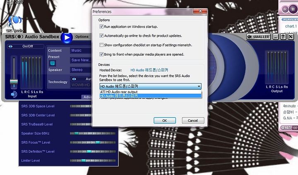This screenshot has height=175, width=298.
Task: Adjust Speaker Size 60Hz slider
Action: [93, 133]
